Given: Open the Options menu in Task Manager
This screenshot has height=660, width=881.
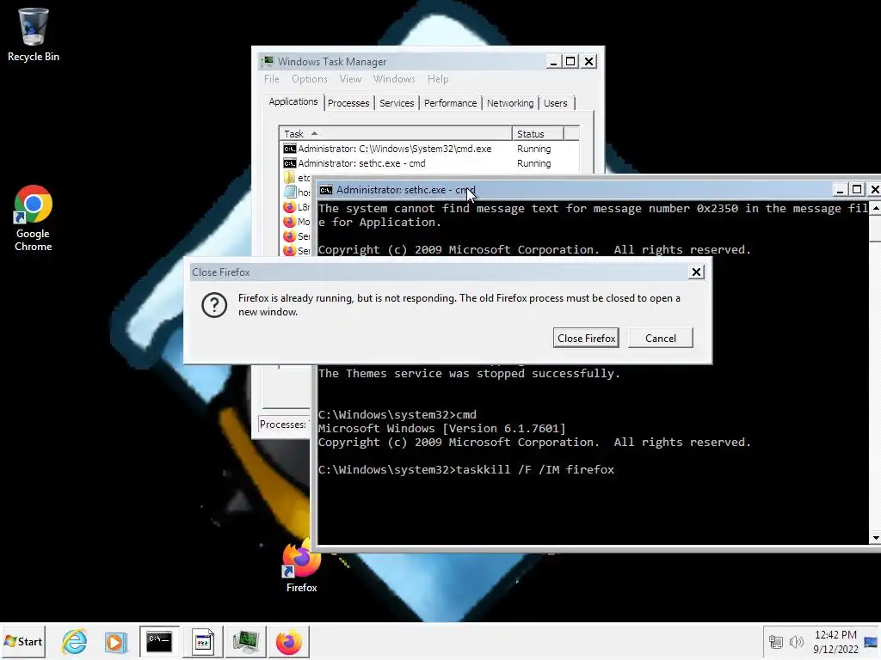Looking at the screenshot, I should tap(310, 79).
